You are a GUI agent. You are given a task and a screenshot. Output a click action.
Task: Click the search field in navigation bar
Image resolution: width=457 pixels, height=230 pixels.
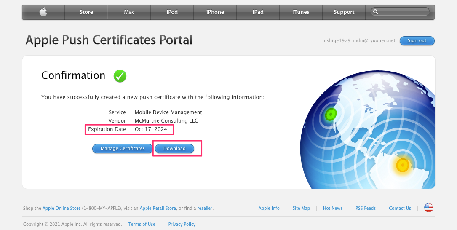[400, 12]
